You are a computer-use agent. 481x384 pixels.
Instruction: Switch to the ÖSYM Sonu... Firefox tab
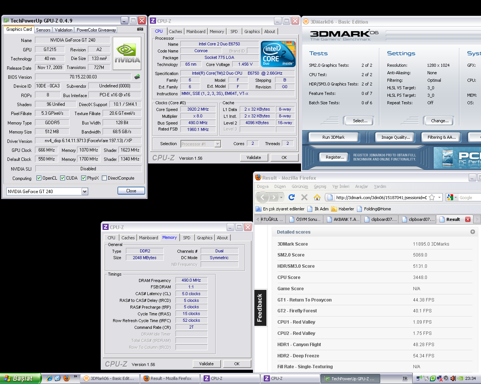(305, 219)
